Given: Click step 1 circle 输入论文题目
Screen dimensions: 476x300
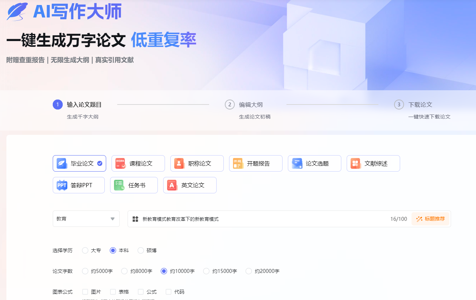Looking at the screenshot, I should pyautogui.click(x=58, y=105).
